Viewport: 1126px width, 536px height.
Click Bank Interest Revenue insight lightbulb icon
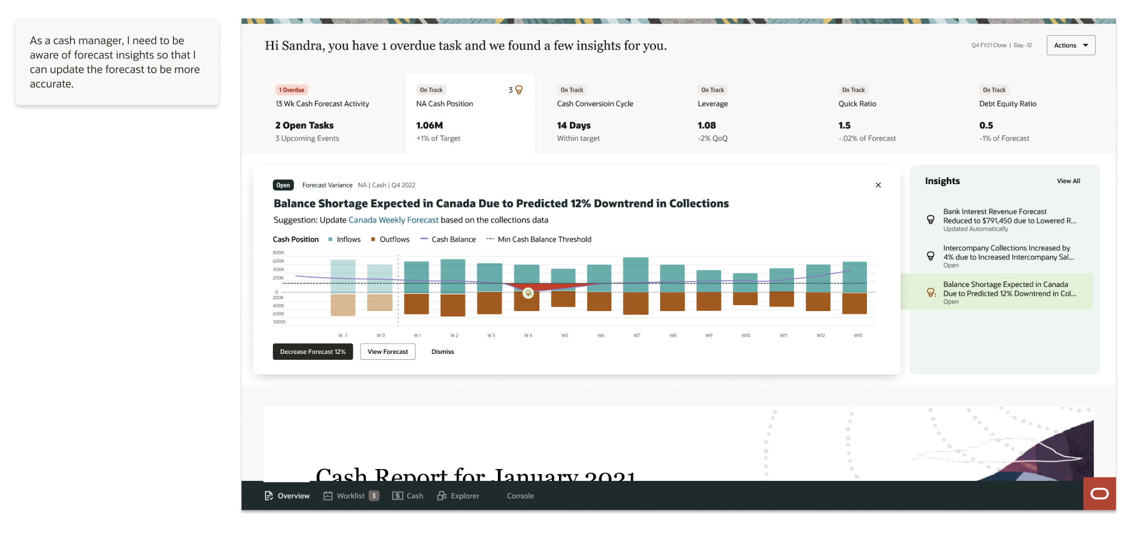click(930, 220)
